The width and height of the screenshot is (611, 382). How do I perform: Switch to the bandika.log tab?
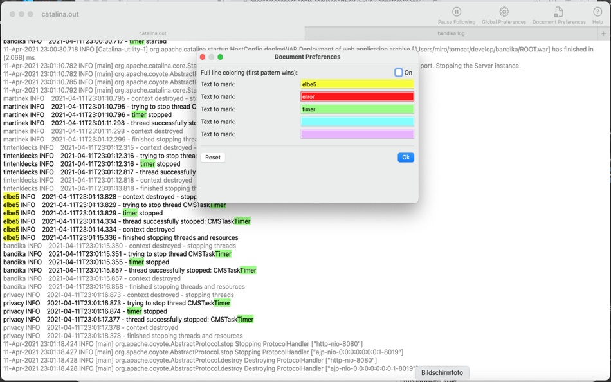451,33
